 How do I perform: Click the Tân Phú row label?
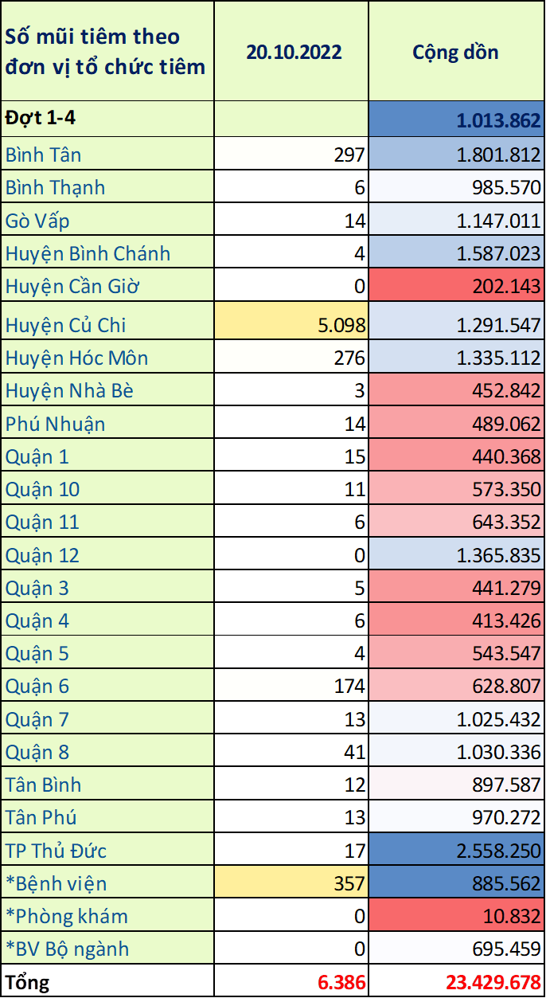pos(41,817)
